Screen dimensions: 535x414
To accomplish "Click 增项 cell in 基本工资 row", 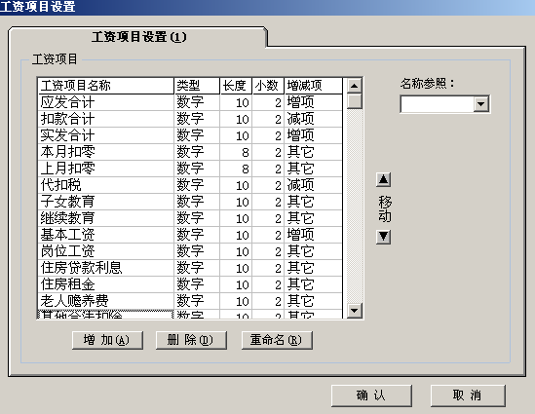I will pos(313,235).
